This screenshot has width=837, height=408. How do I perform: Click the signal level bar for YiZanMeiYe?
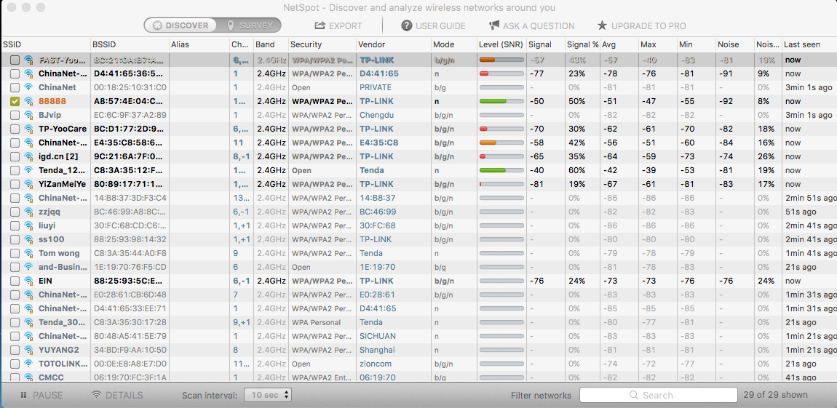click(x=501, y=184)
